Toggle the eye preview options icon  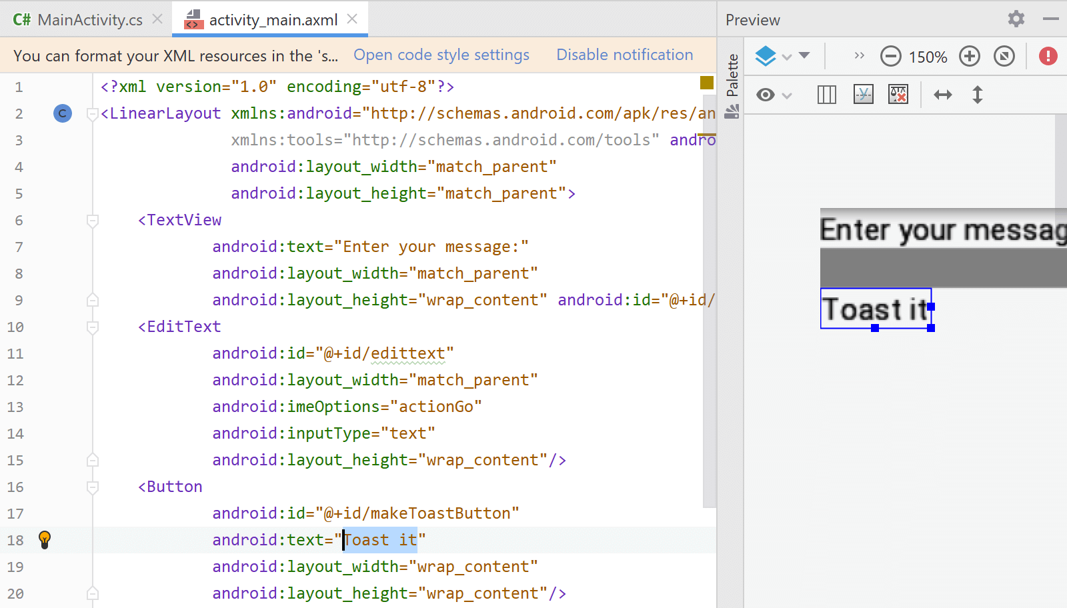pos(766,94)
